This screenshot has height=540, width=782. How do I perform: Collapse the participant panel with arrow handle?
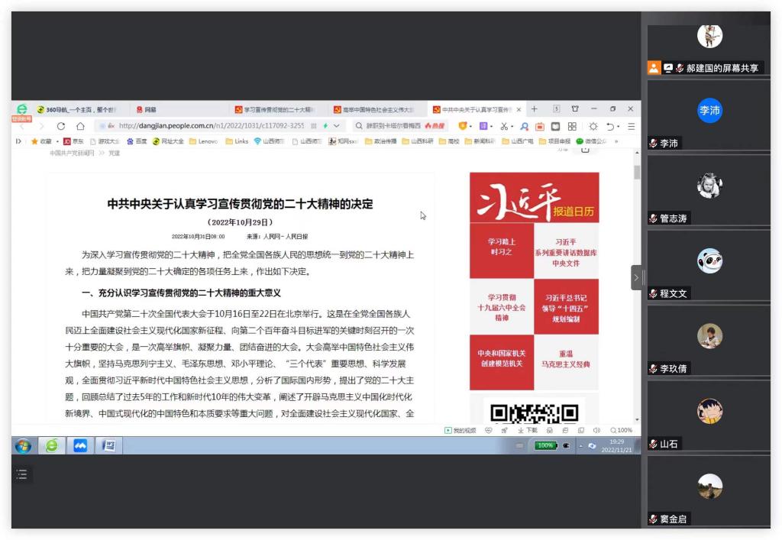pyautogui.click(x=636, y=277)
